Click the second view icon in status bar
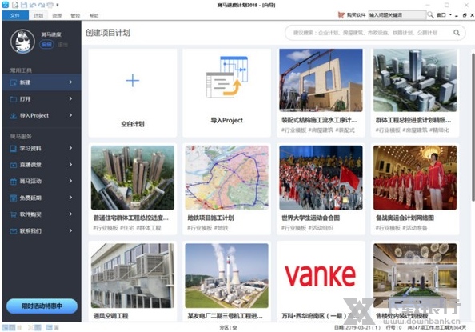This screenshot has width=475, height=332. tap(11, 327)
